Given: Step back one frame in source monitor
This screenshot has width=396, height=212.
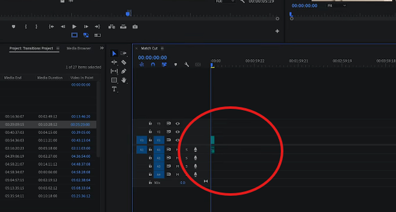Looking at the screenshot, I should point(63,26).
